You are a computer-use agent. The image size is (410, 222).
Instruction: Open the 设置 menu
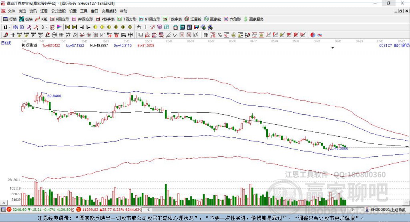pyautogui.click(x=73, y=11)
